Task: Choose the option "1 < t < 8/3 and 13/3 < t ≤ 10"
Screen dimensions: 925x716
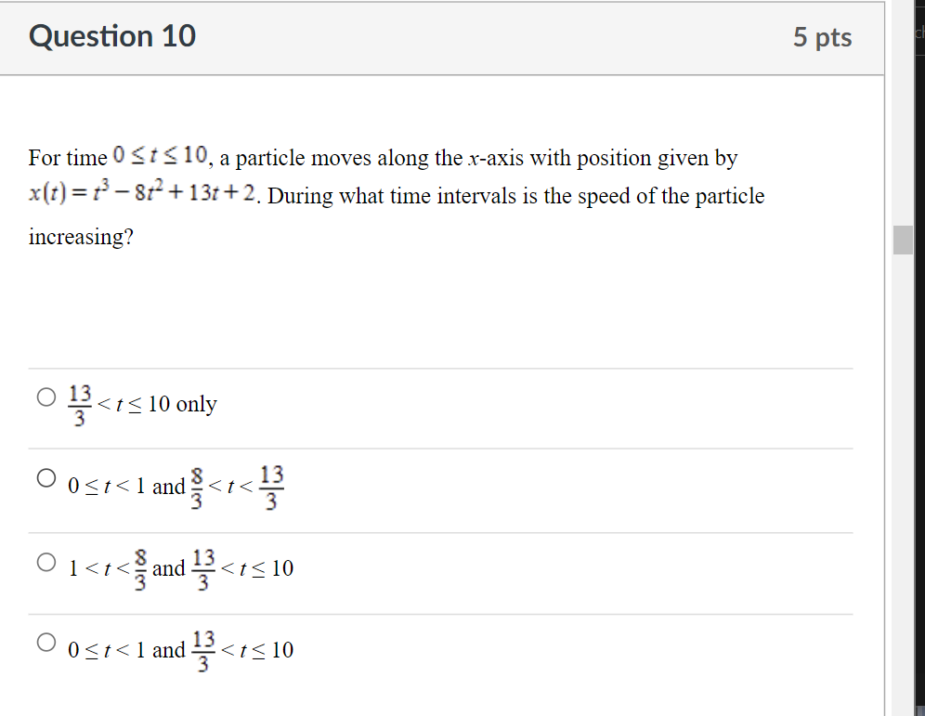Action: 45,561
